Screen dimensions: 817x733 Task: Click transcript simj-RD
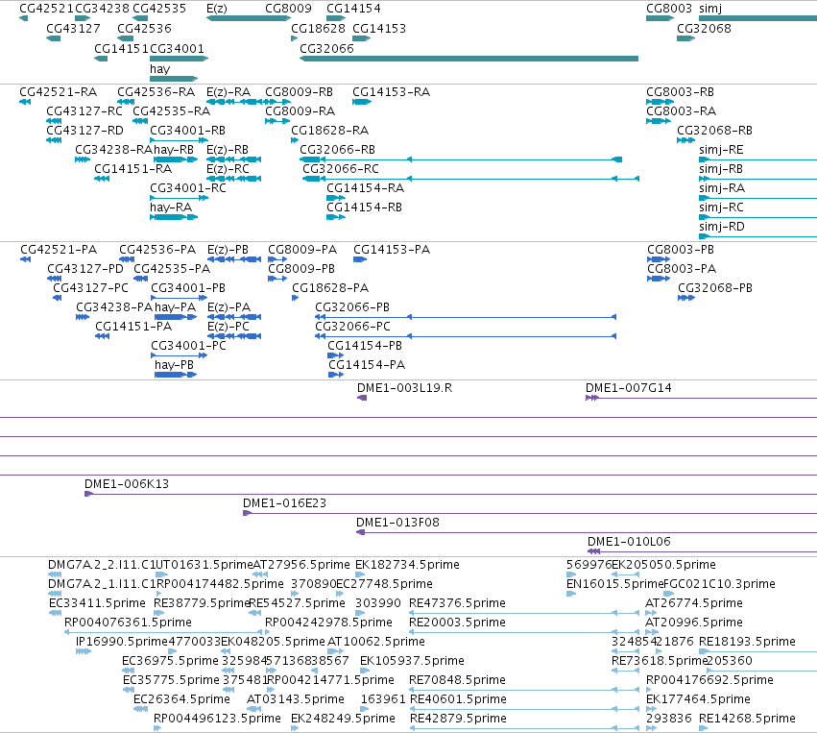coord(757,236)
